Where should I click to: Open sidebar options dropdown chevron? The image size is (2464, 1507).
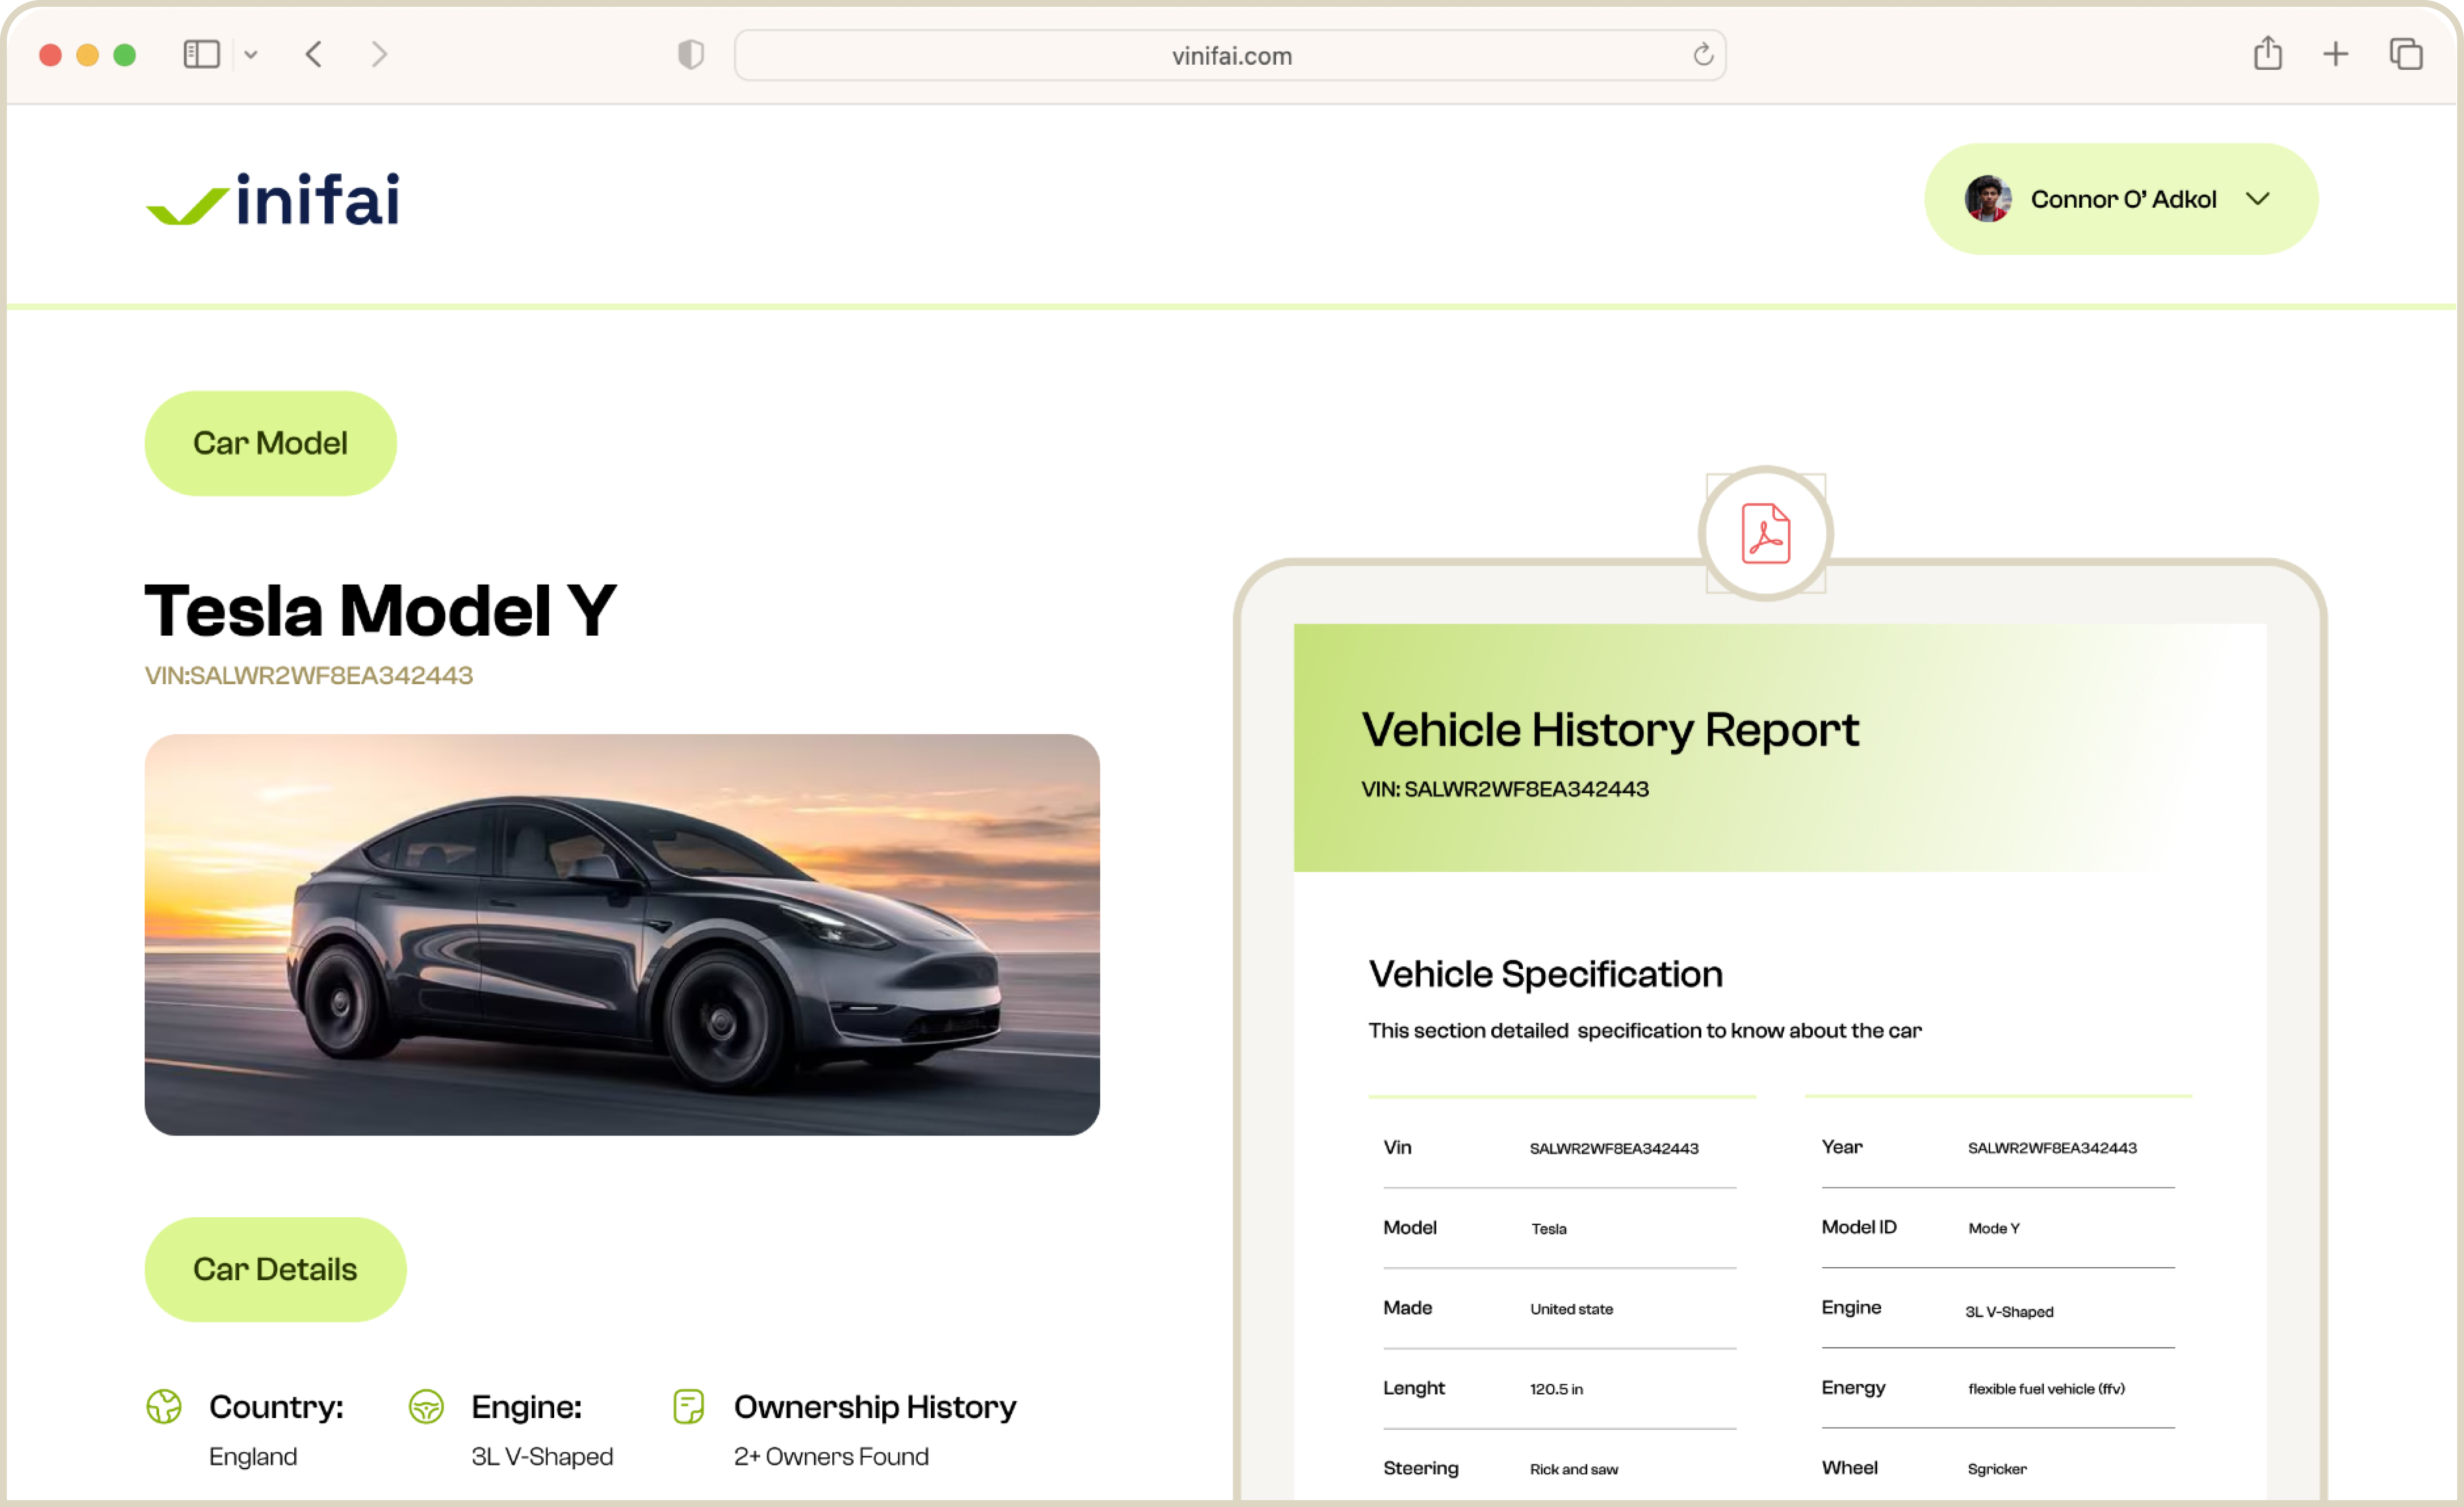pos(251,55)
